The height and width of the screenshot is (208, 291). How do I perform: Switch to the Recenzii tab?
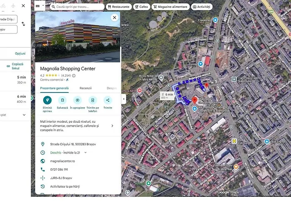[x=86, y=88]
